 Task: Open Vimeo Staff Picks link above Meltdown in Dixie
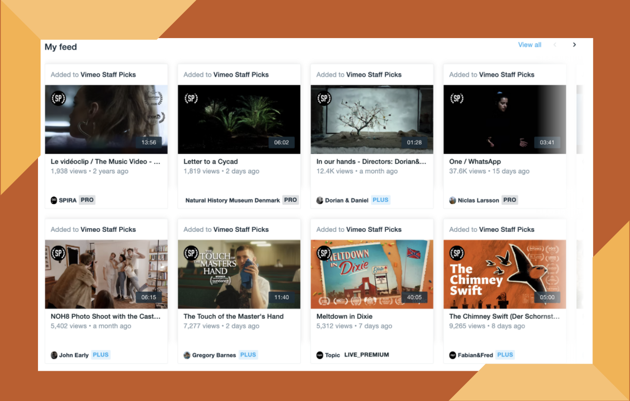coord(374,229)
